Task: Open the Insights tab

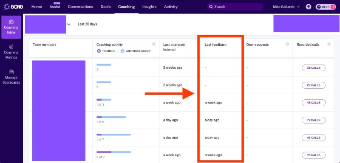Action: pos(150,7)
